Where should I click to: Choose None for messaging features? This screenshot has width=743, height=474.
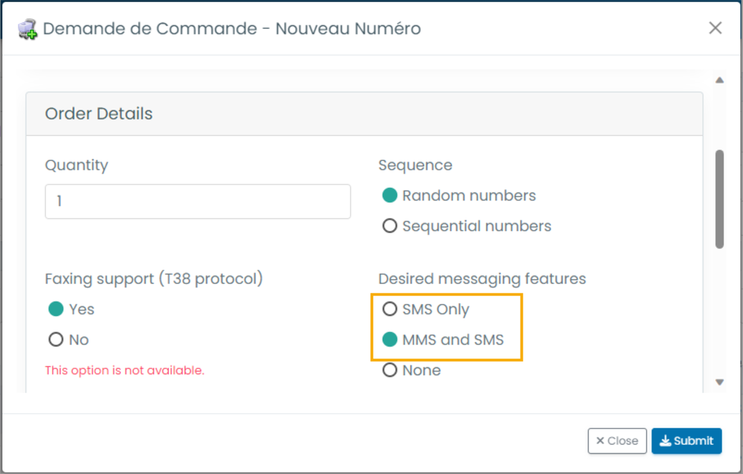click(389, 371)
